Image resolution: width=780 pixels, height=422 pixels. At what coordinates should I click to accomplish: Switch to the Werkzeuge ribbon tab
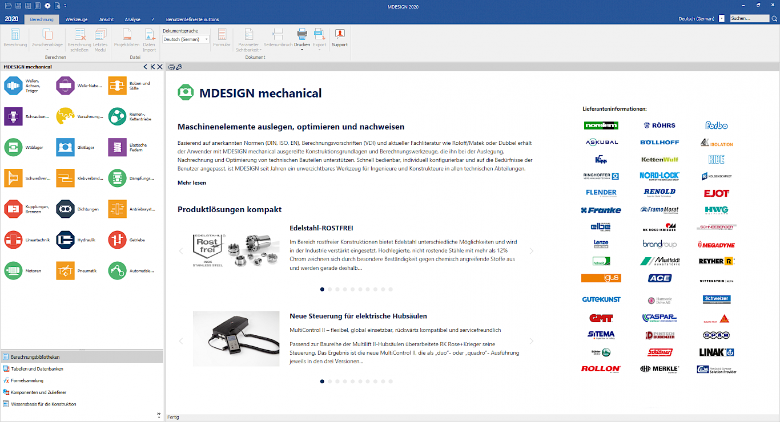pyautogui.click(x=77, y=19)
